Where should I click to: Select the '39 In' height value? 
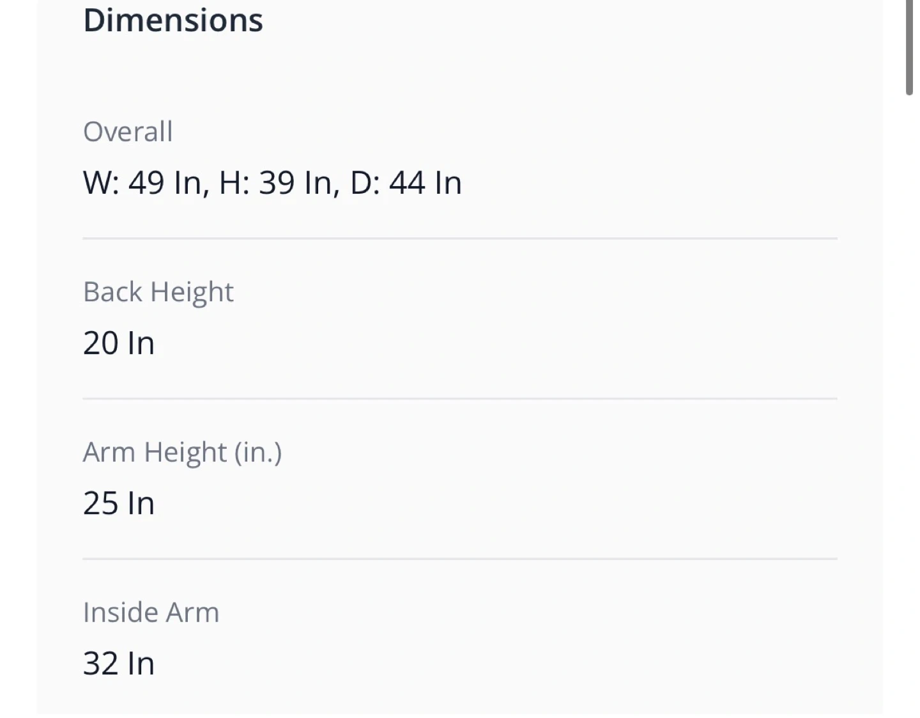coord(295,183)
